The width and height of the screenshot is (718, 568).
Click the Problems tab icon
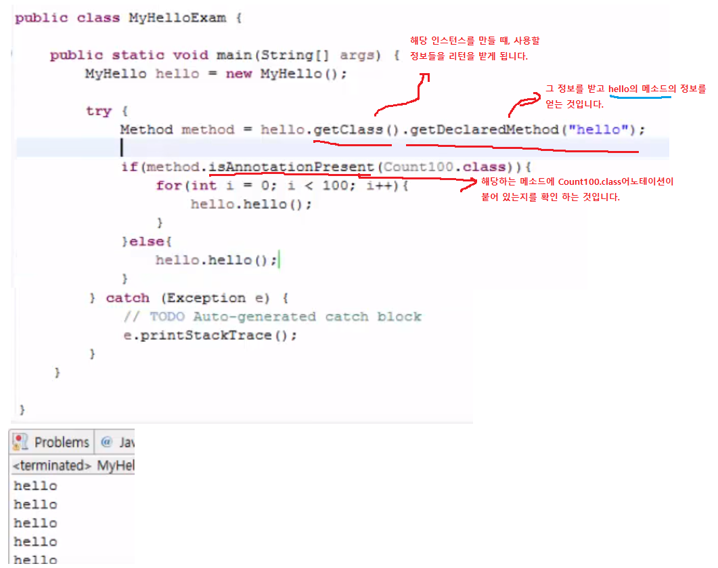[x=20, y=441]
